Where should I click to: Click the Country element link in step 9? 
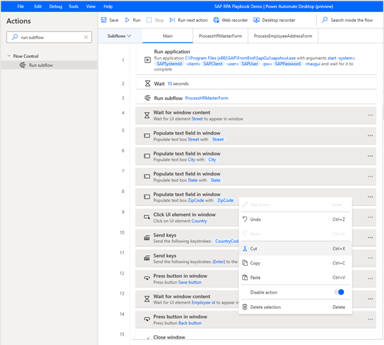[x=199, y=221]
